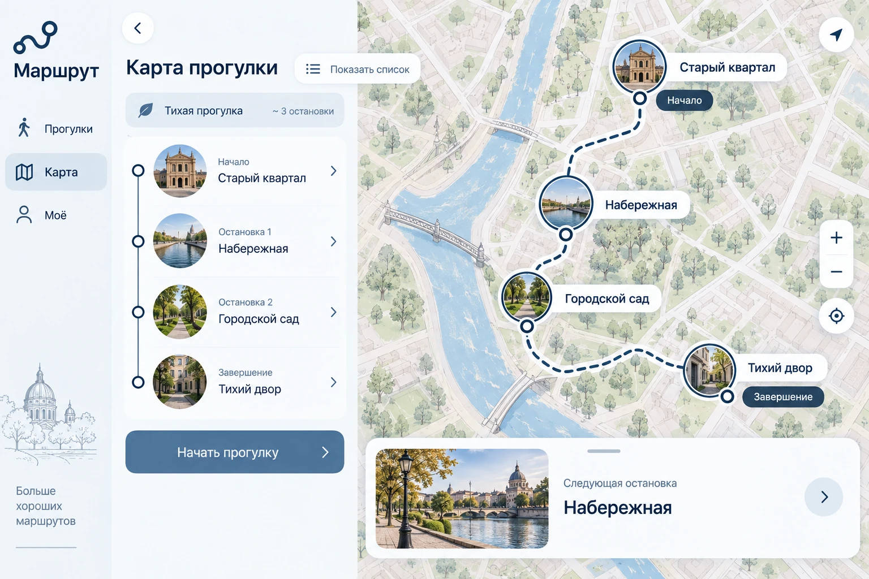Click the Тихая прогулка route chip
The width and height of the screenshot is (869, 579).
click(x=235, y=110)
